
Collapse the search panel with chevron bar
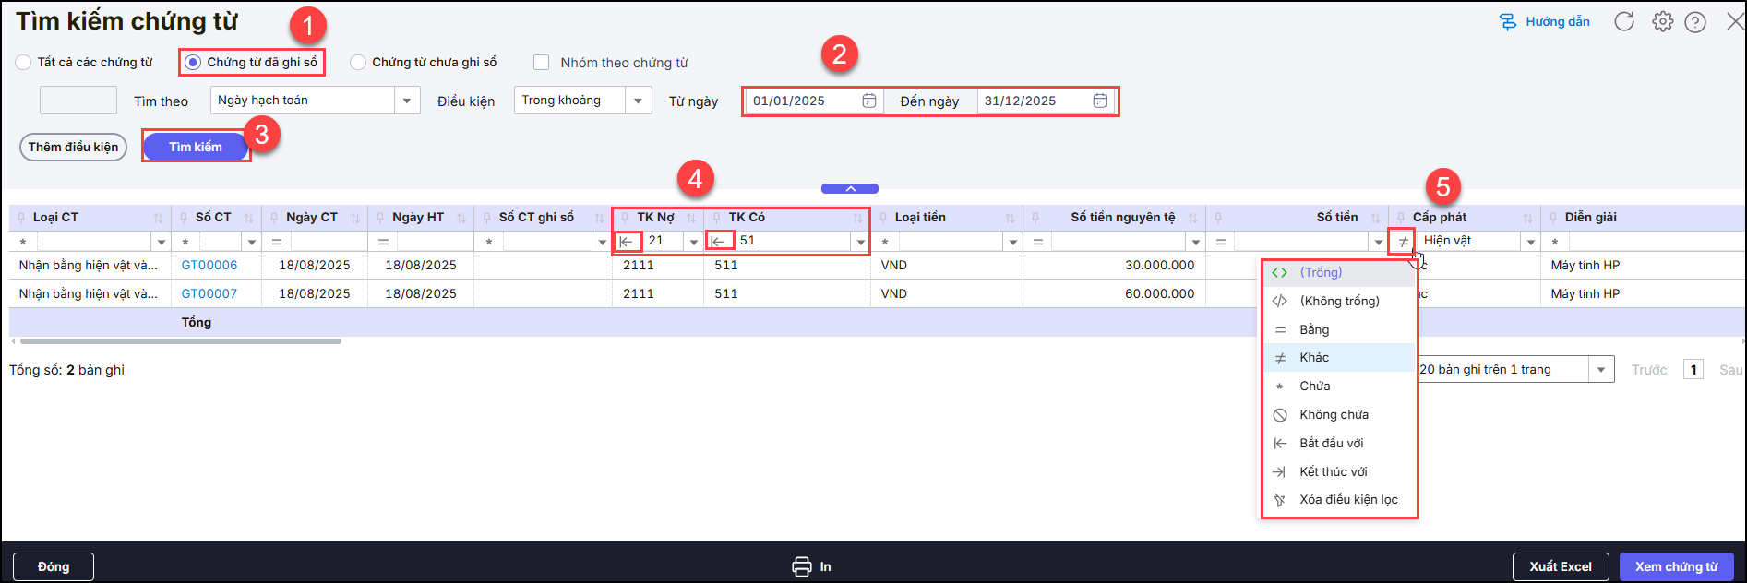click(x=850, y=189)
